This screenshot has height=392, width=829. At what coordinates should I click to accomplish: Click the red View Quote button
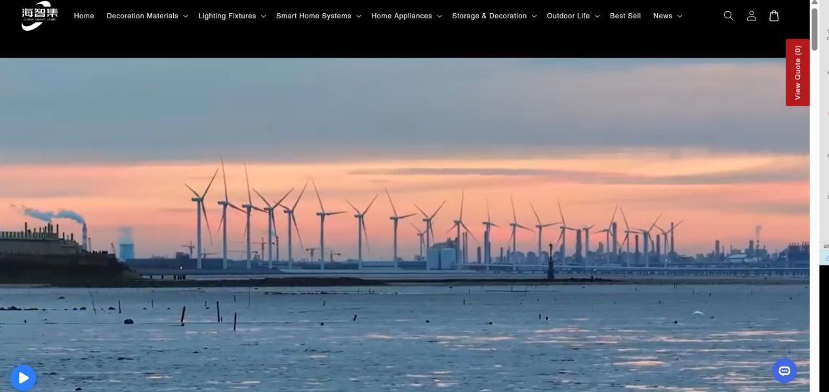pos(798,72)
